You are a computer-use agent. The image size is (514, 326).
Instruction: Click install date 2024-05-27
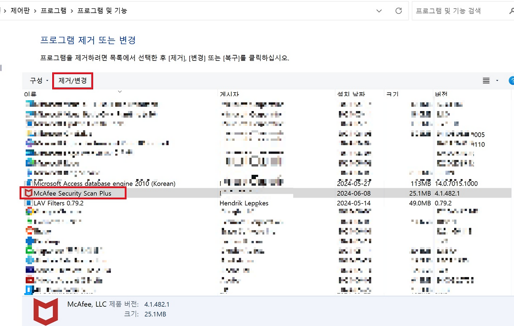[x=353, y=184]
